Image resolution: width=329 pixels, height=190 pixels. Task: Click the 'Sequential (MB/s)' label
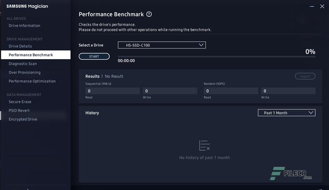coord(98,84)
